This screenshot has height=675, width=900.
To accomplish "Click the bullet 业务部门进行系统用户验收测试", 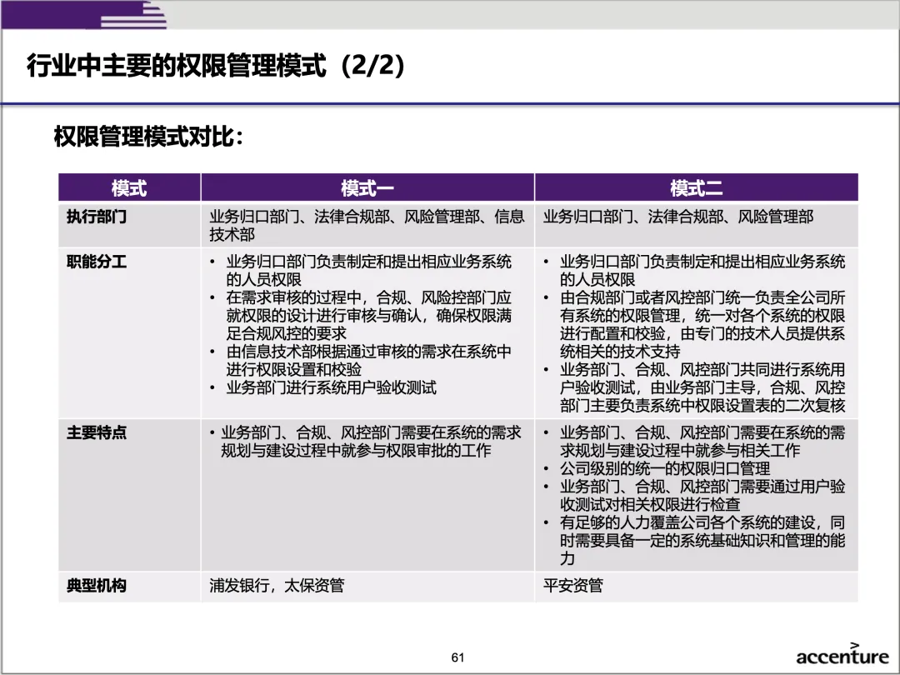I will click(x=323, y=387).
